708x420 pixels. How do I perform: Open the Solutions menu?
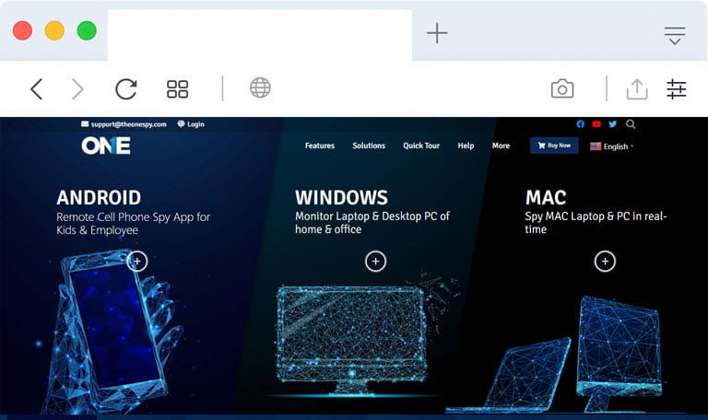[x=369, y=146]
